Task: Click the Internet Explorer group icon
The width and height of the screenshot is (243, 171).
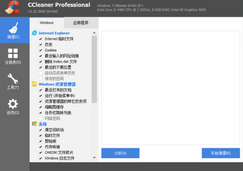Action: click(x=34, y=33)
